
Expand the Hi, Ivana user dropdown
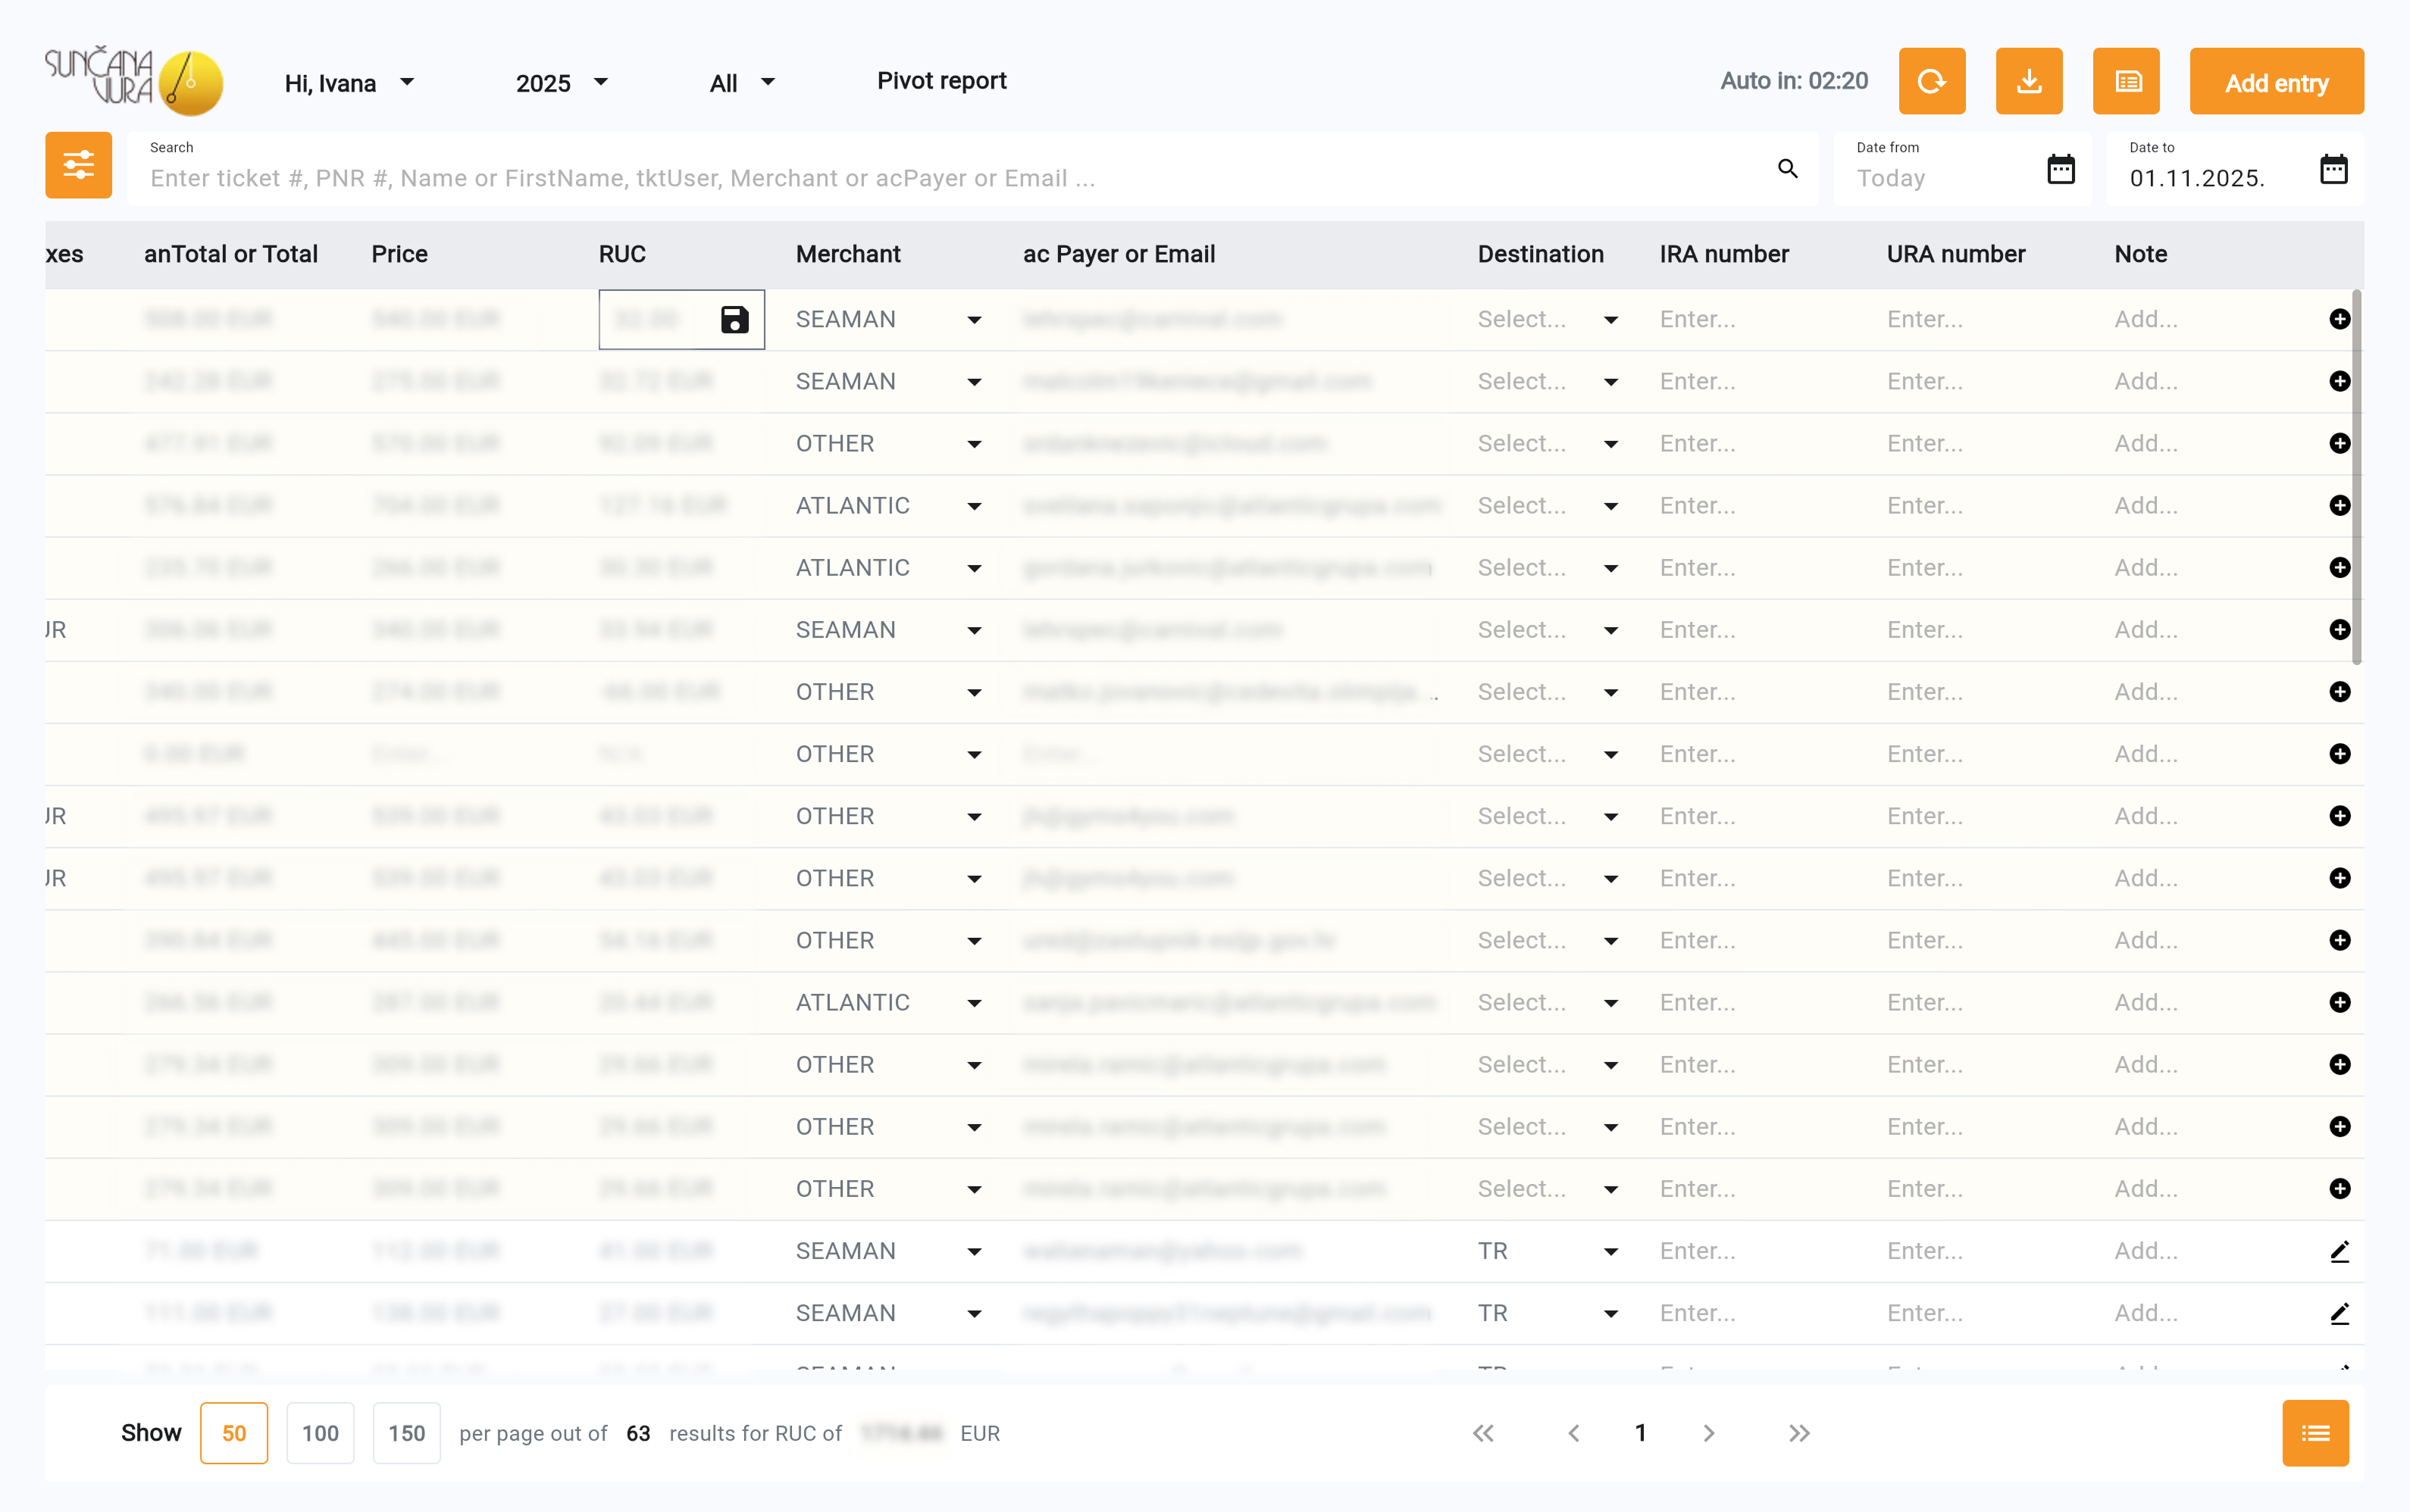click(349, 83)
